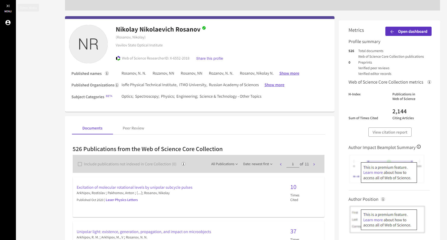Switch to the Peer Review tab

point(133,128)
